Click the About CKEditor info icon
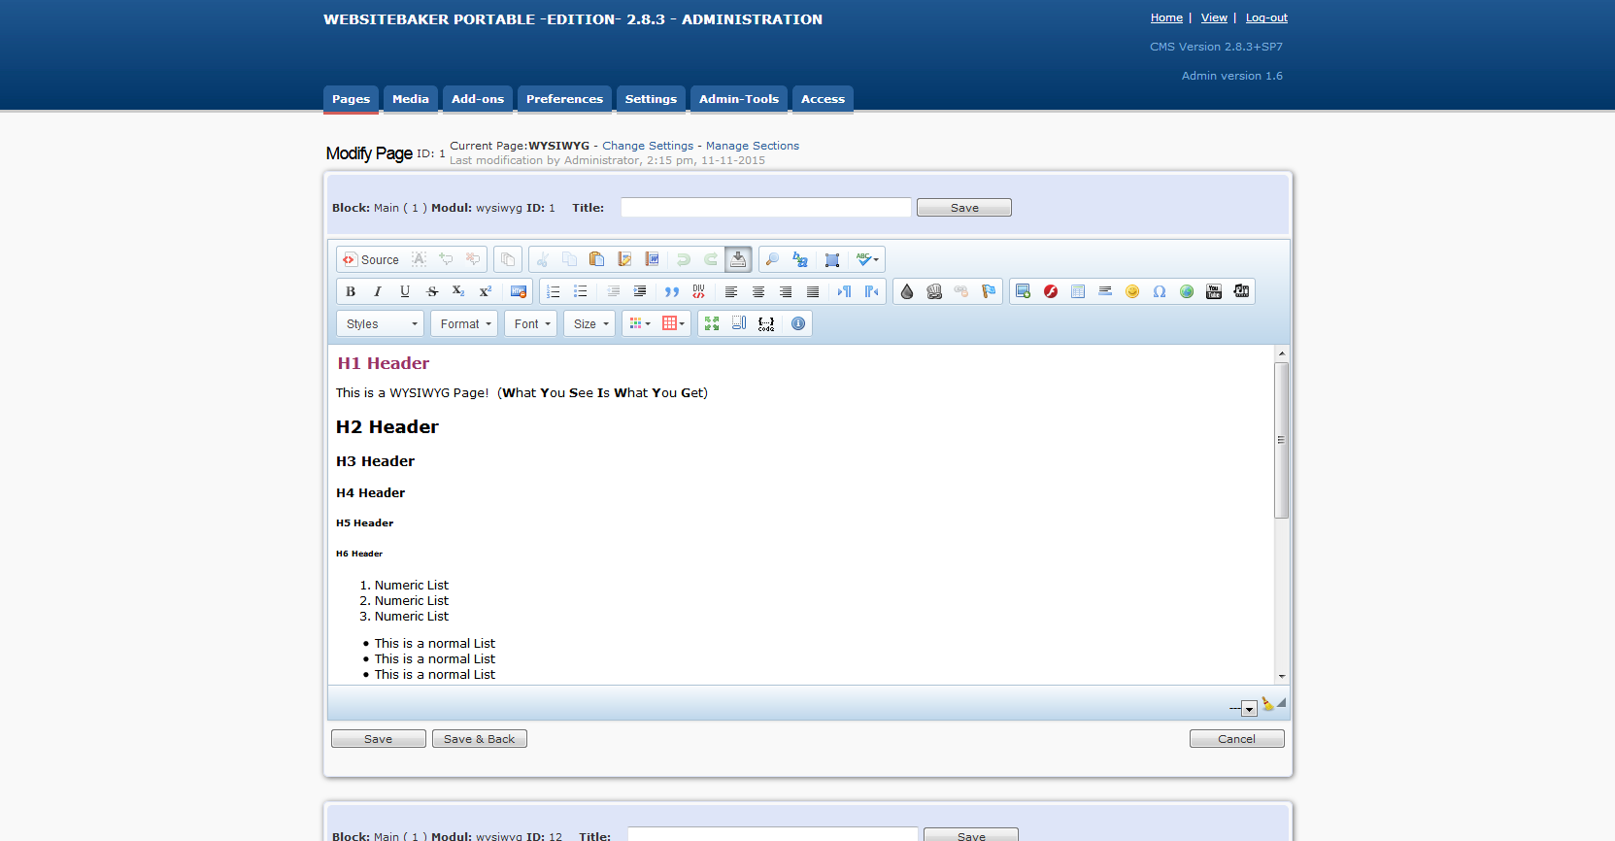This screenshot has height=841, width=1615. click(x=798, y=323)
